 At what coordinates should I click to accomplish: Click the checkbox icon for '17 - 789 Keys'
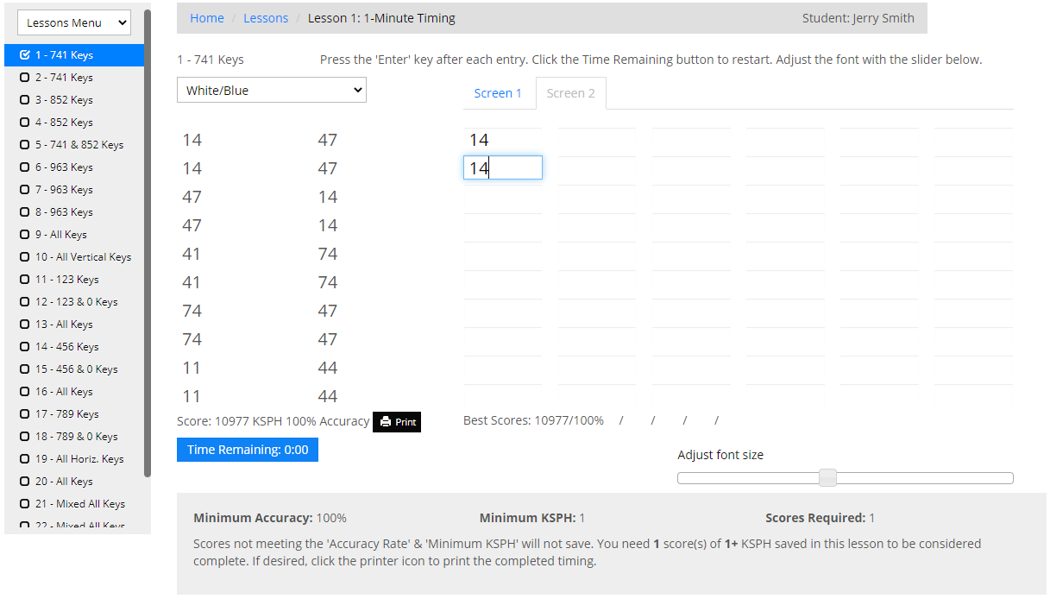click(25, 414)
